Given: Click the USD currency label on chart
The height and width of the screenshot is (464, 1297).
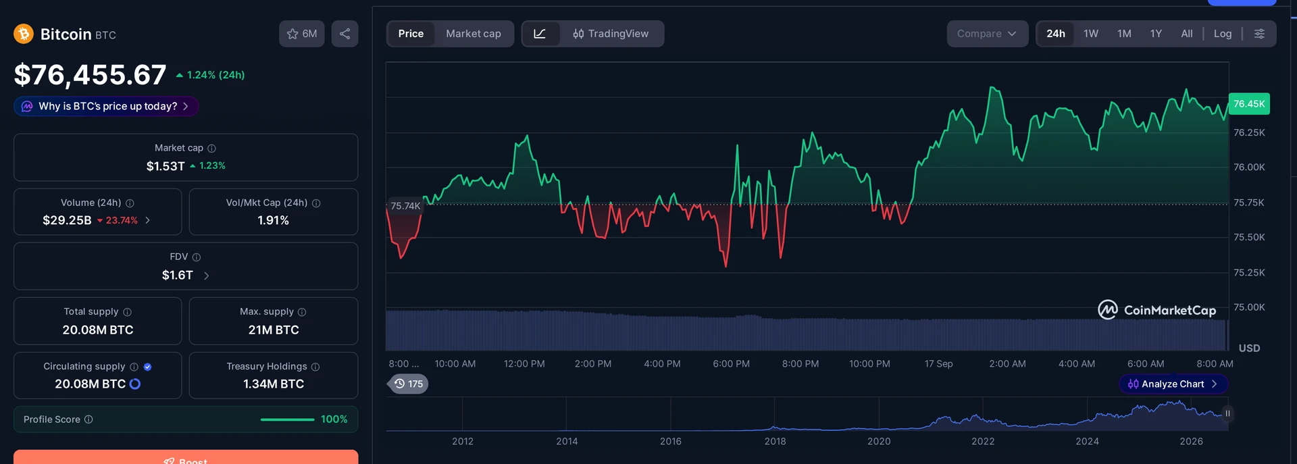Looking at the screenshot, I should click(x=1249, y=349).
